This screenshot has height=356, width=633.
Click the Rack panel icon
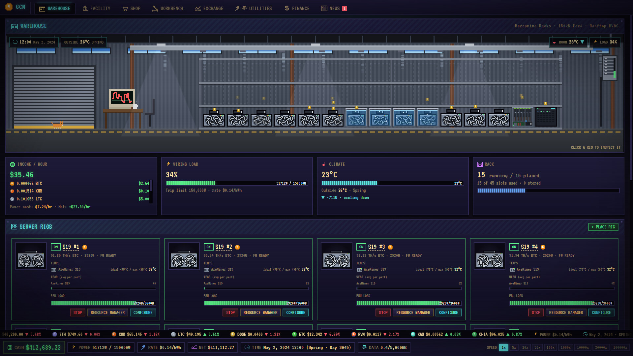[480, 164]
